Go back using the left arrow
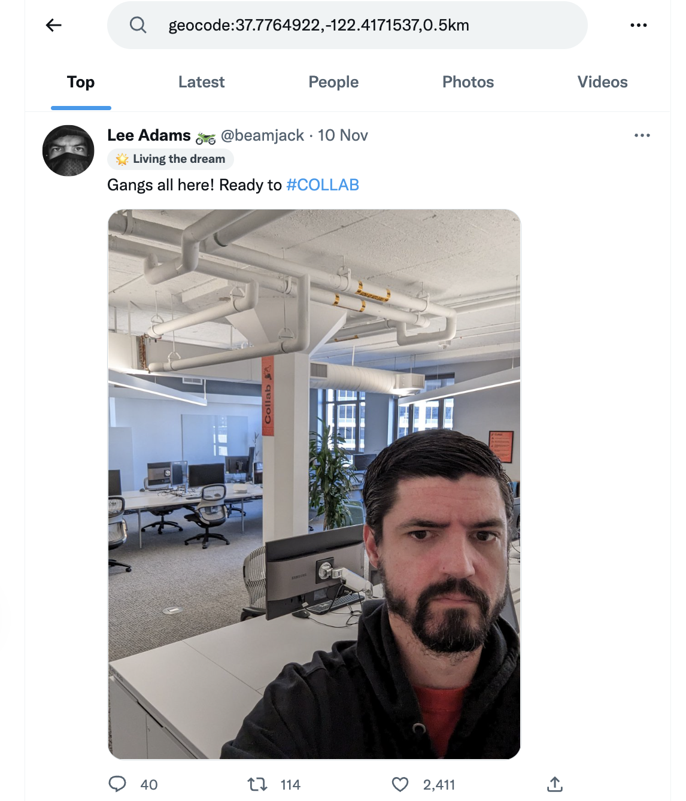Screen dimensions: 686x801 (x=54, y=25)
